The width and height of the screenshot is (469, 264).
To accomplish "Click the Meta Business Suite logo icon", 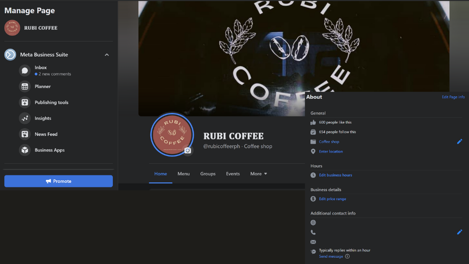I will click(10, 55).
